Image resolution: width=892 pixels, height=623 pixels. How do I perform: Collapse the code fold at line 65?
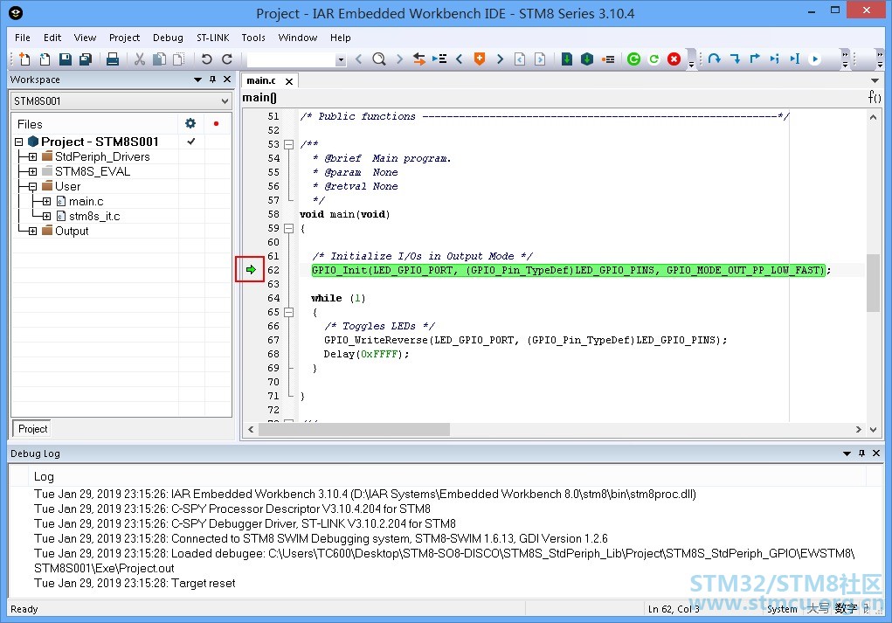288,312
